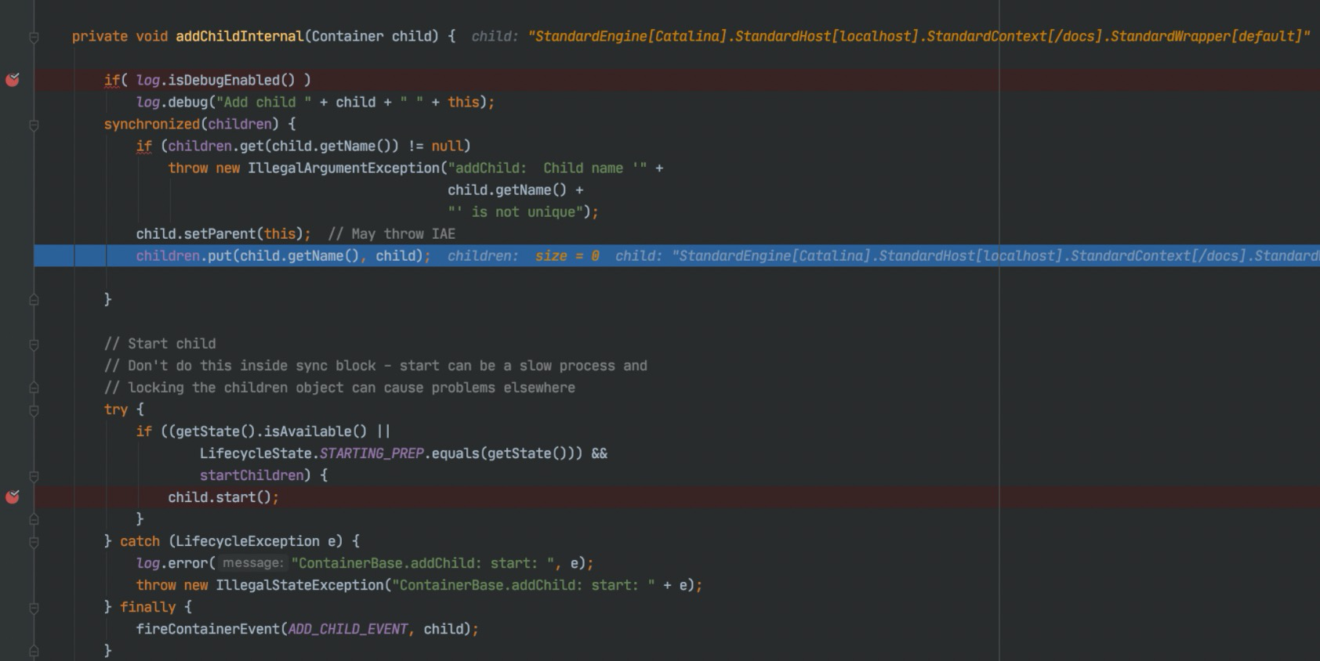Click the 'null' keyword in children.get check
Image resolution: width=1320 pixels, height=661 pixels.
point(447,146)
